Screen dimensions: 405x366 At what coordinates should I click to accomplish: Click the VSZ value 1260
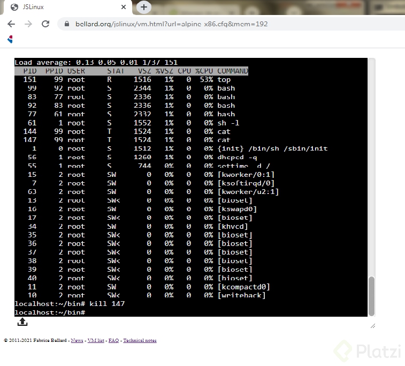pos(142,157)
